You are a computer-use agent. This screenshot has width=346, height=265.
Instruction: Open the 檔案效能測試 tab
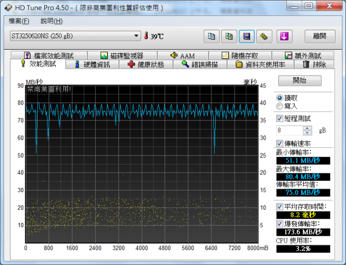(49, 55)
